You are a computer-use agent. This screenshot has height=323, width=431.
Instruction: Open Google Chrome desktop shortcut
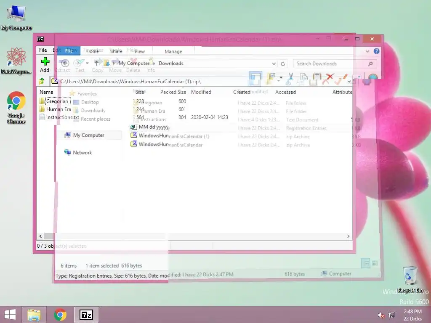click(x=16, y=108)
